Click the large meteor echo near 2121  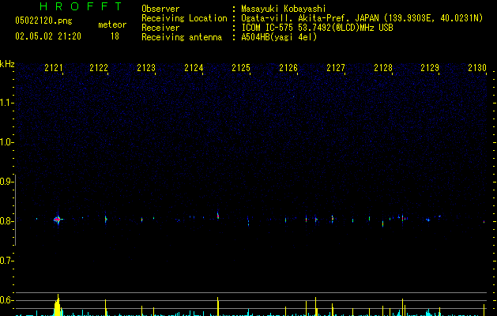[58, 219]
